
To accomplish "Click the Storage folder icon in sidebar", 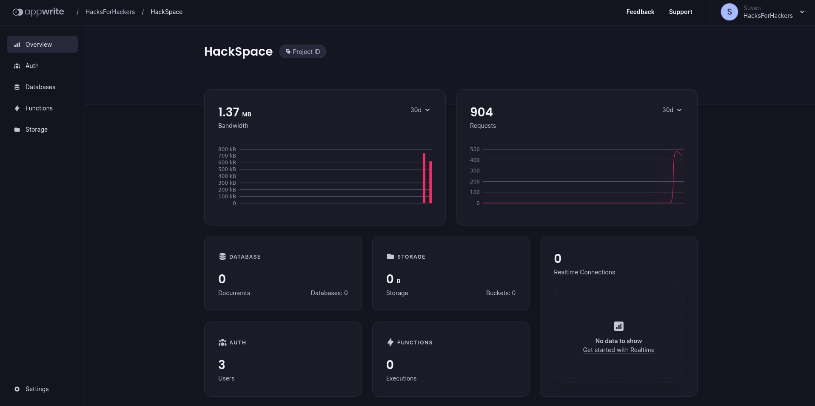I will [x=17, y=130].
